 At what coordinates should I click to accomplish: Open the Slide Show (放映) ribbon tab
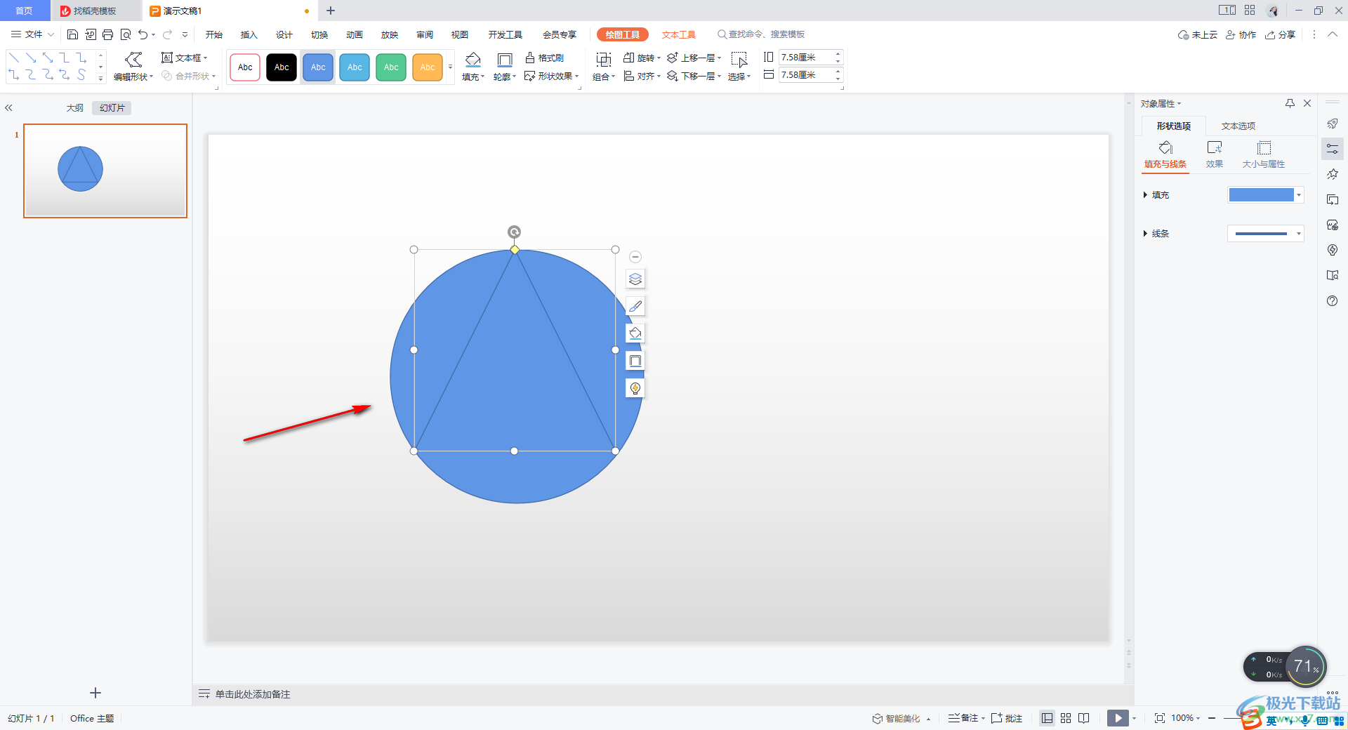pyautogui.click(x=390, y=34)
